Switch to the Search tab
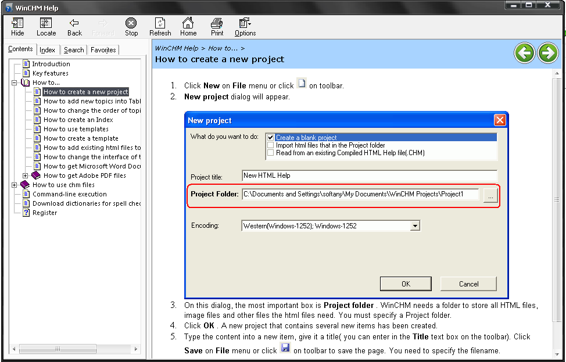The width and height of the screenshot is (566, 362). 74,50
